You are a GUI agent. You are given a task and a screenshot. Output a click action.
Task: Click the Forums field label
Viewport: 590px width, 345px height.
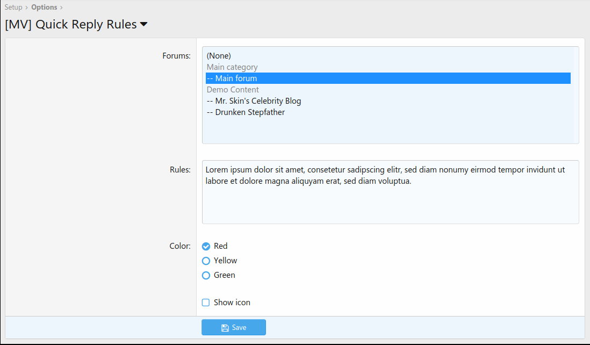(x=176, y=56)
